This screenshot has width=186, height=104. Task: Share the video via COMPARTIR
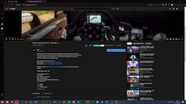(109, 45)
